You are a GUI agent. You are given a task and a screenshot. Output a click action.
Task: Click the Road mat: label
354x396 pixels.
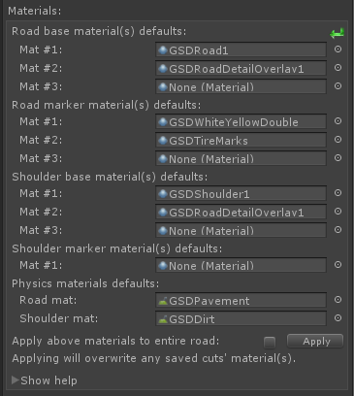48,300
